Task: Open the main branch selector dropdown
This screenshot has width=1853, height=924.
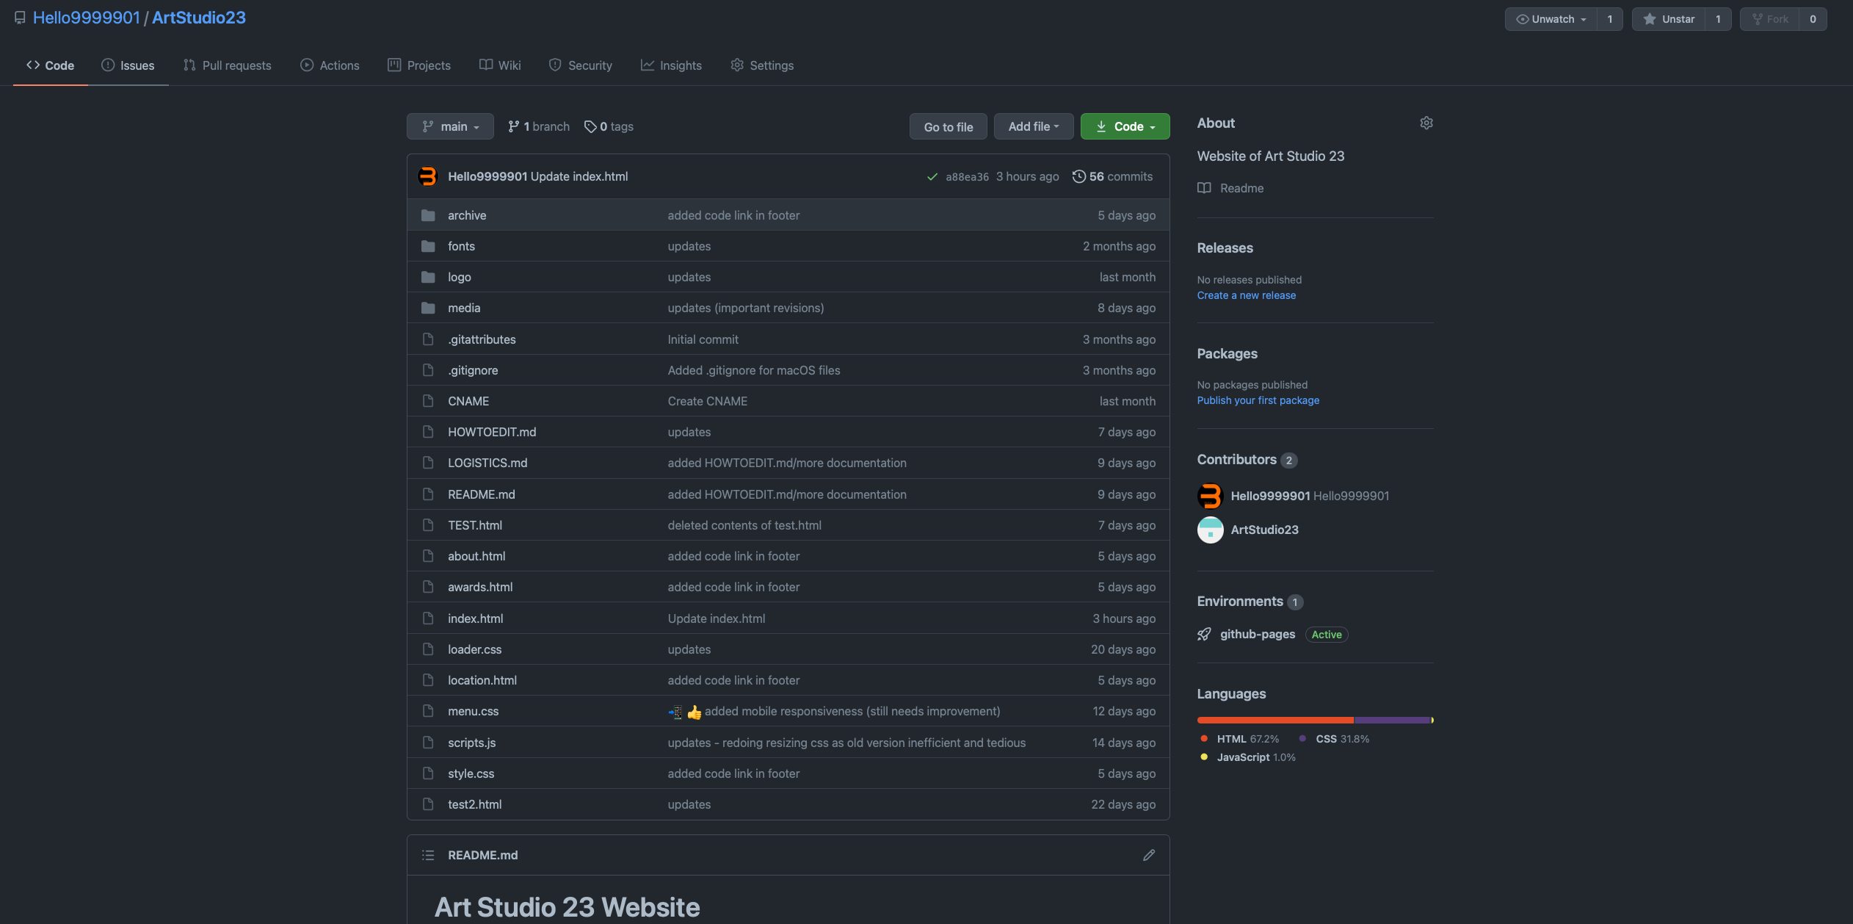Action: (450, 126)
